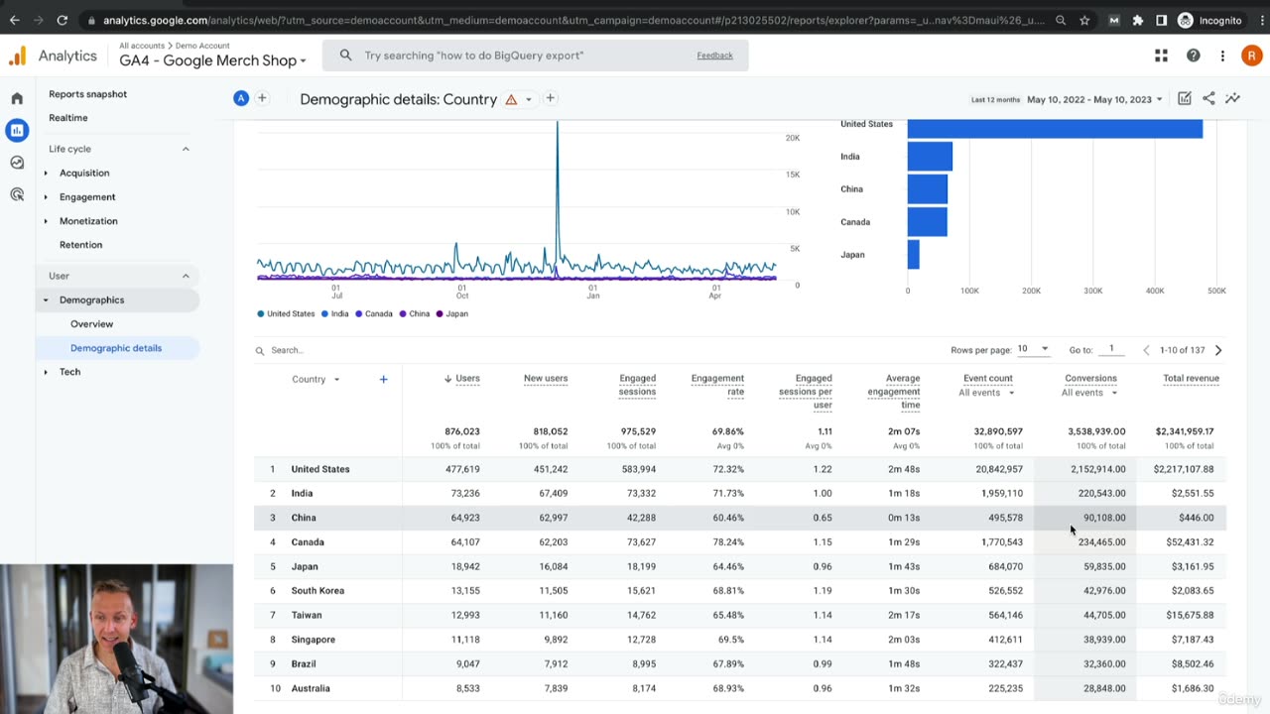Select Demographic details in sidebar
This screenshot has height=714, width=1270.
116,348
